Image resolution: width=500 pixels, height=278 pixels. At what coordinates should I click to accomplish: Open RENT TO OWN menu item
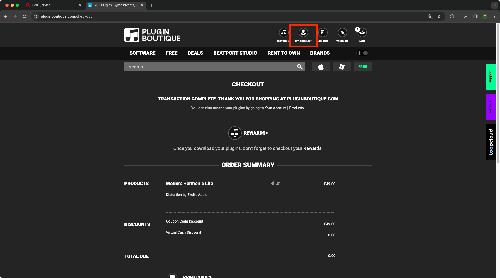click(x=284, y=53)
